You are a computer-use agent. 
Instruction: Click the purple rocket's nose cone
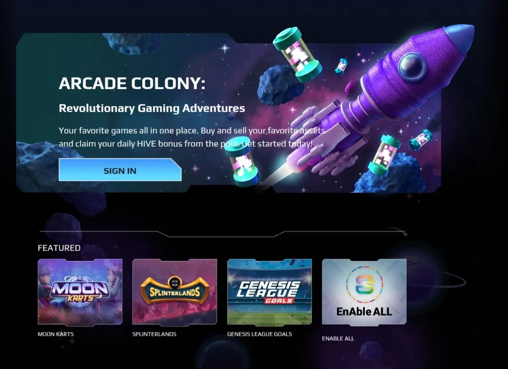pos(458,38)
